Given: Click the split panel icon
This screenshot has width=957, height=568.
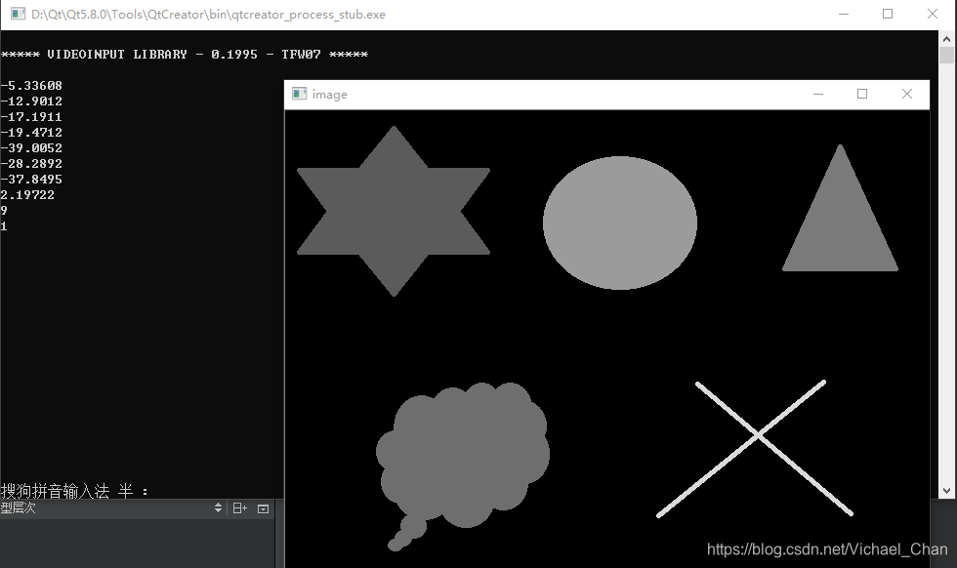Looking at the screenshot, I should tap(240, 508).
